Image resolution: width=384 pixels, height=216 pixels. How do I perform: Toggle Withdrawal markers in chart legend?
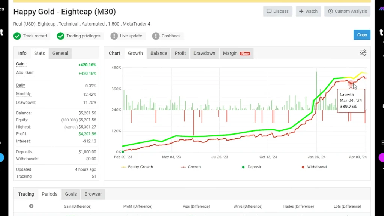tap(313, 167)
